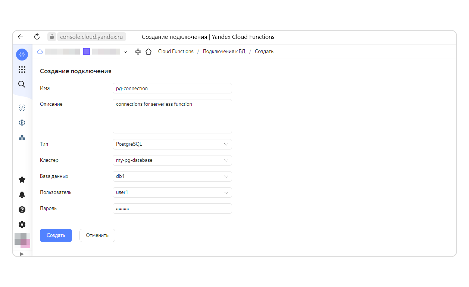Screen dimensions: 469x287
Task: Open the Пользователь dropdown user1
Action: coord(172,192)
